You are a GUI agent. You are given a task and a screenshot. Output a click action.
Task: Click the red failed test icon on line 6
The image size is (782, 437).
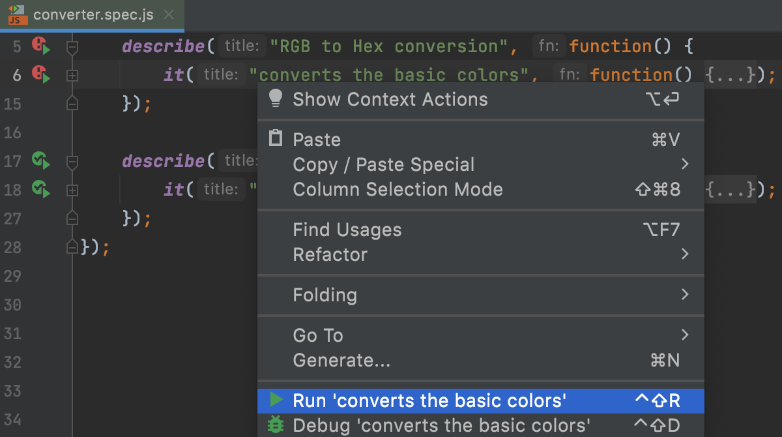pyautogui.click(x=38, y=74)
